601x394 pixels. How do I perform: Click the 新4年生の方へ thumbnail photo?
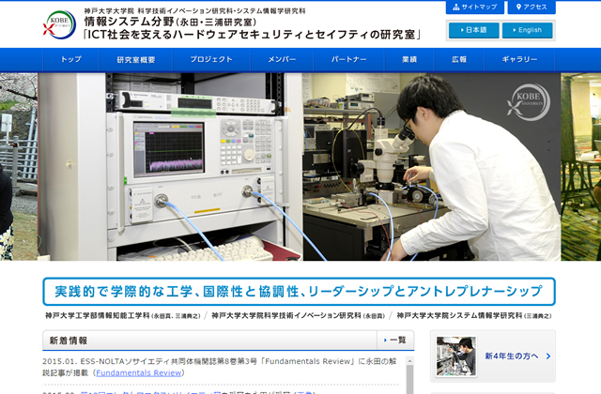pyautogui.click(x=456, y=356)
